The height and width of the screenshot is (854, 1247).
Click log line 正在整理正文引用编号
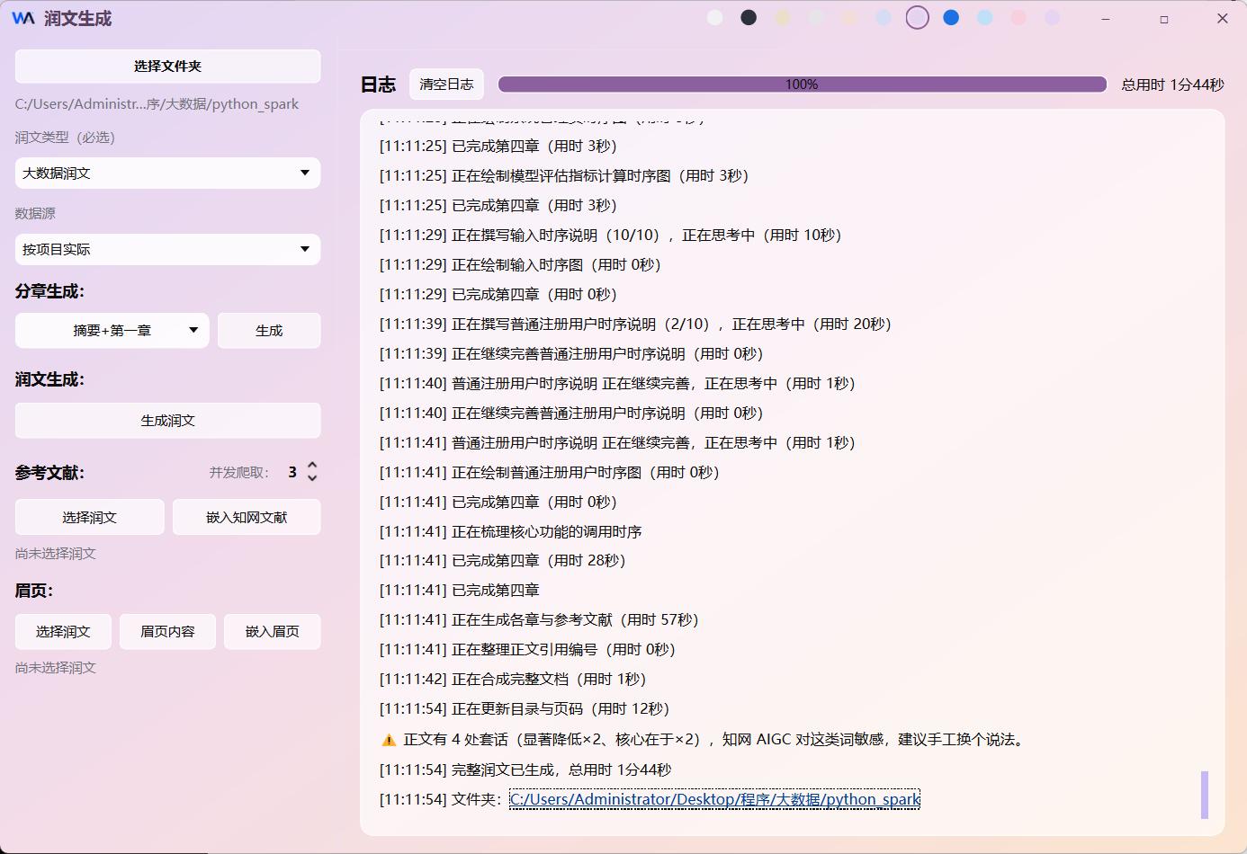[527, 649]
